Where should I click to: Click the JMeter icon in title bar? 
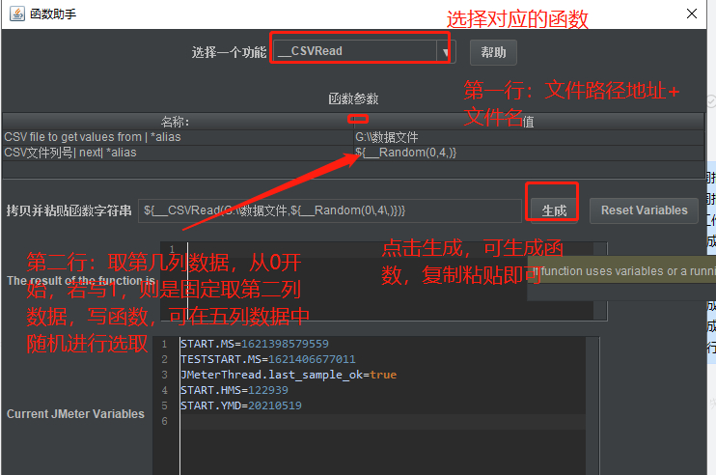(17, 14)
